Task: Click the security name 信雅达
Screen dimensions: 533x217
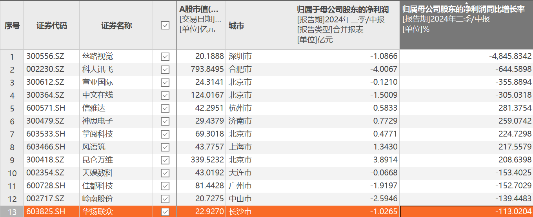Action: pos(94,108)
